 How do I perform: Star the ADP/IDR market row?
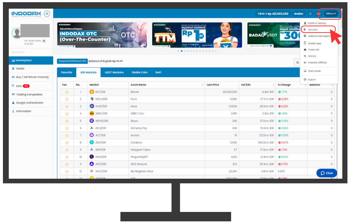click(67, 150)
